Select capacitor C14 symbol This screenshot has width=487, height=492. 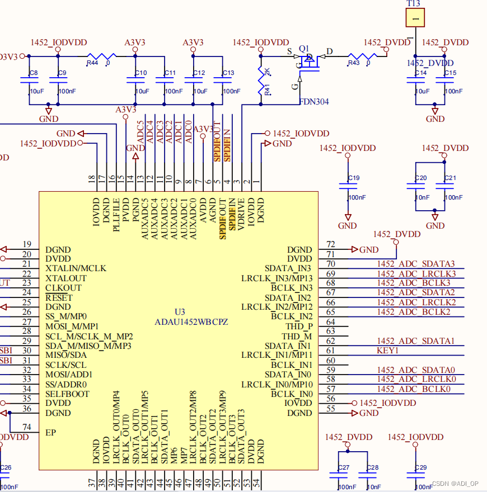[x=415, y=80]
